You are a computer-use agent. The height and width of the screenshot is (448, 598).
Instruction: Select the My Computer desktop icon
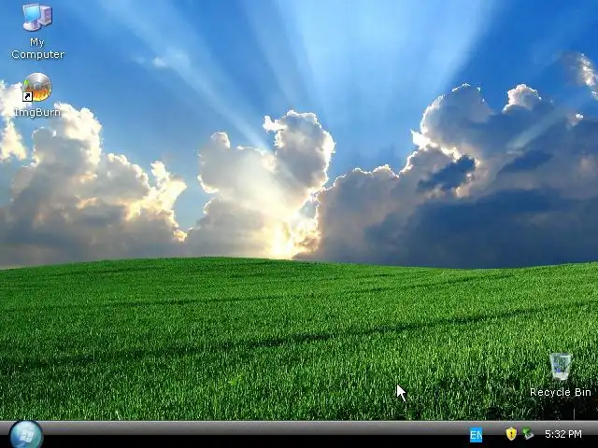coord(37,17)
